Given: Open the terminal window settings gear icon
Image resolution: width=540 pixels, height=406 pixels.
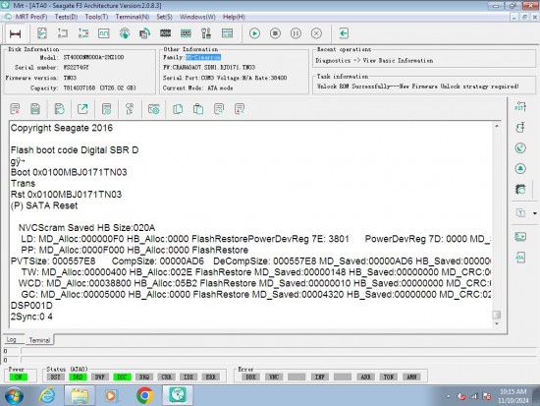Looking at the screenshot, I should [153, 109].
